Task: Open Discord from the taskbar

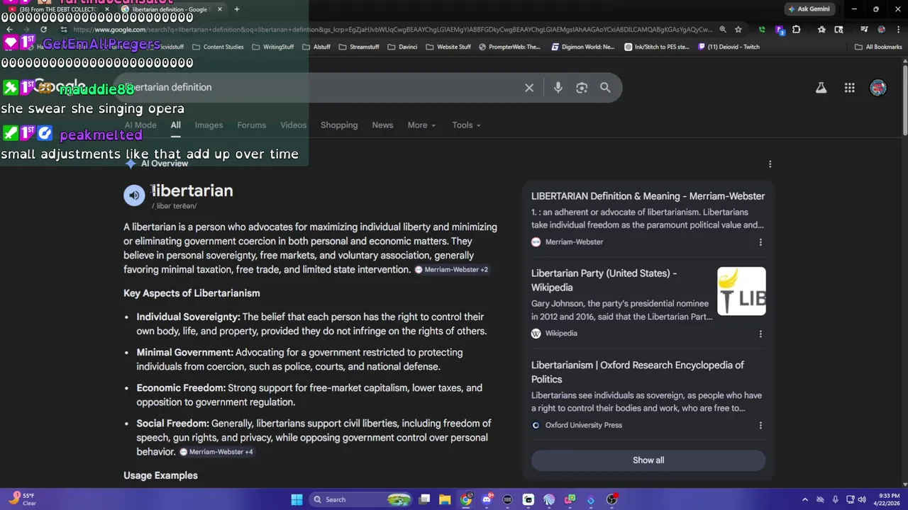Action: [x=487, y=500]
